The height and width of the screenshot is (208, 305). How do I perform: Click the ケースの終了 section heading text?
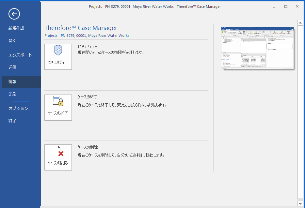(88, 97)
